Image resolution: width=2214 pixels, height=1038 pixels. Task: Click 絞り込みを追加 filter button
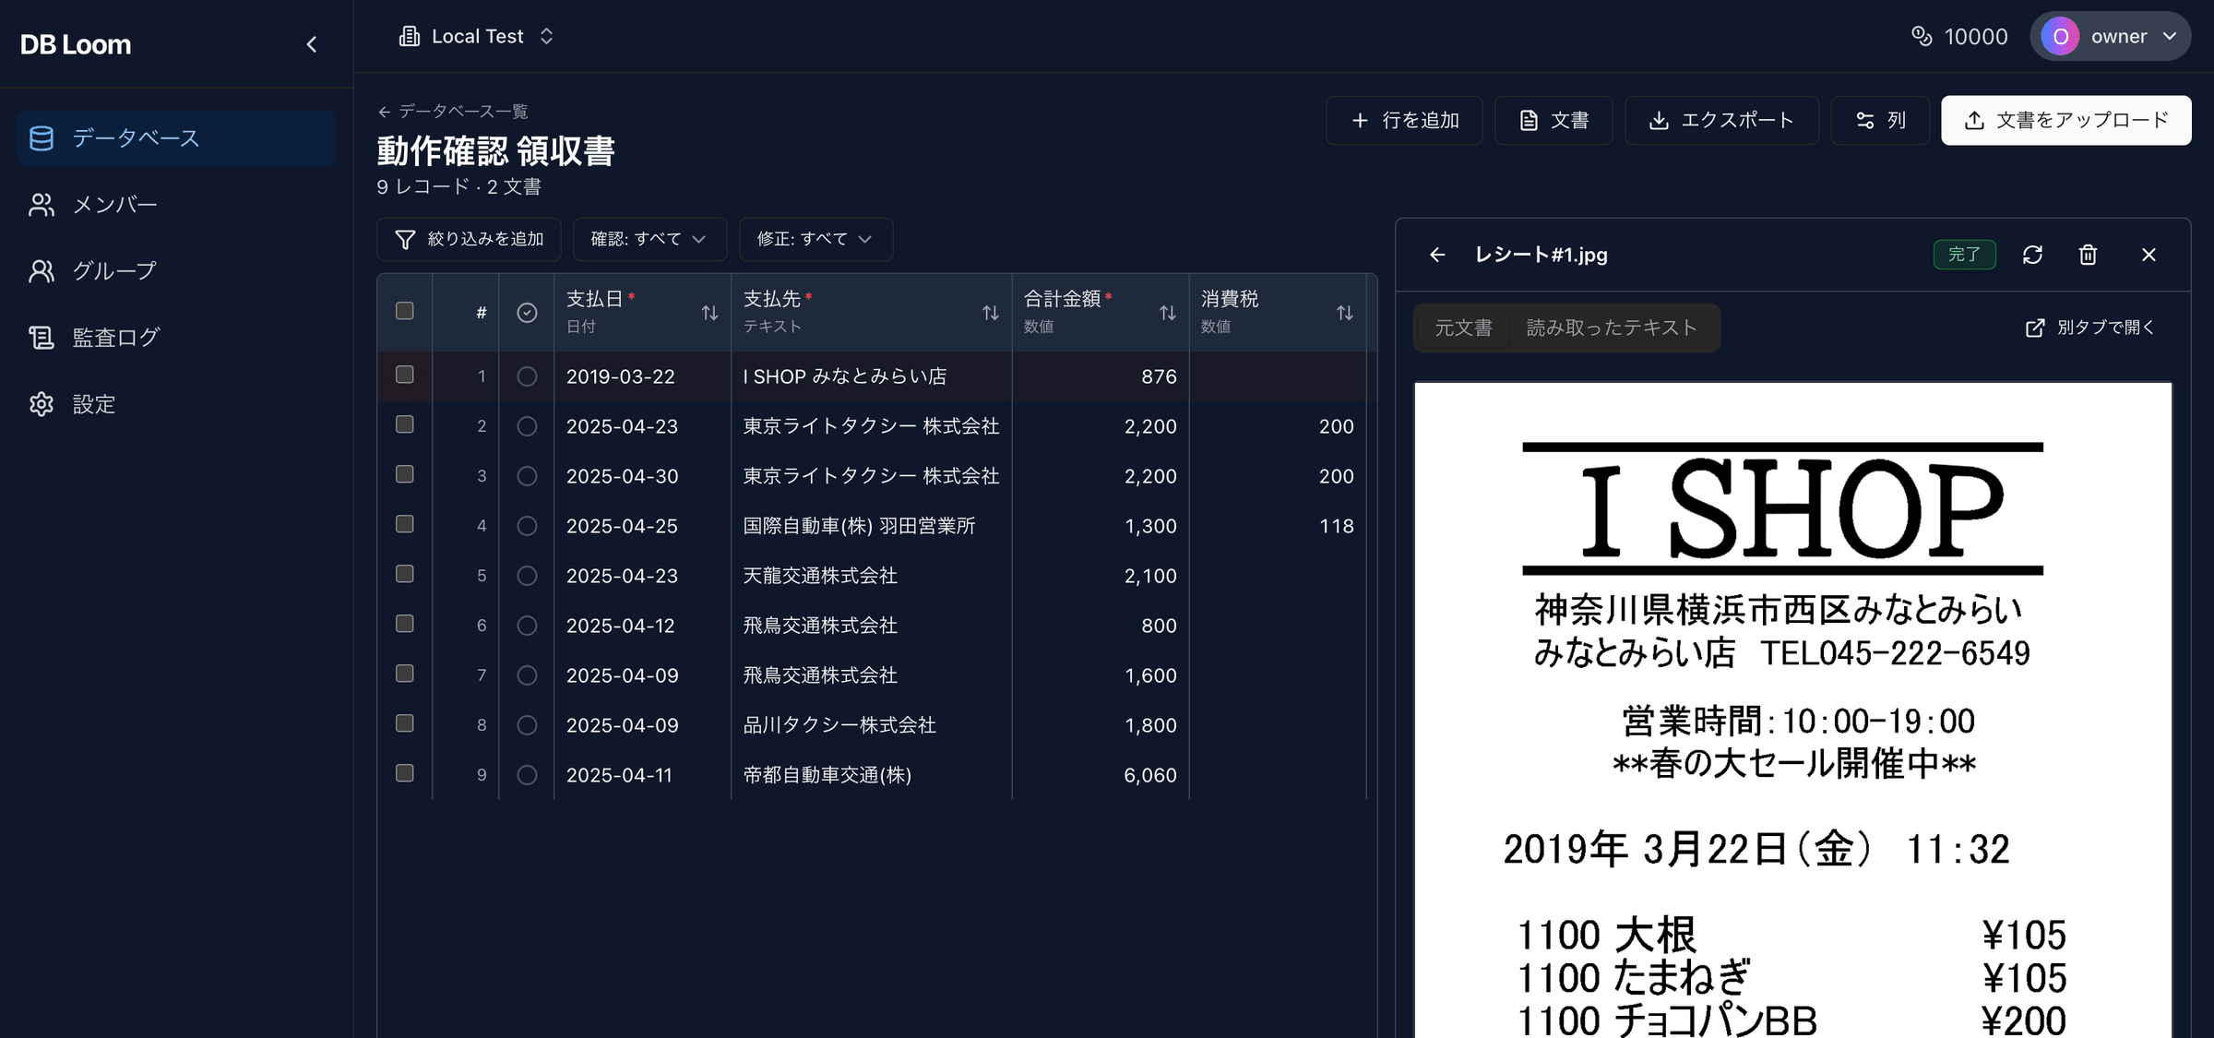pos(469,239)
